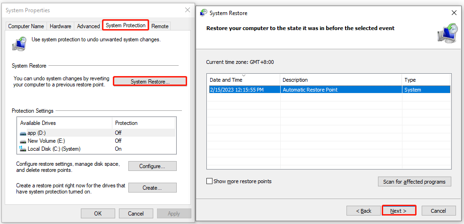Confirm with OK in System Properties

(98, 213)
